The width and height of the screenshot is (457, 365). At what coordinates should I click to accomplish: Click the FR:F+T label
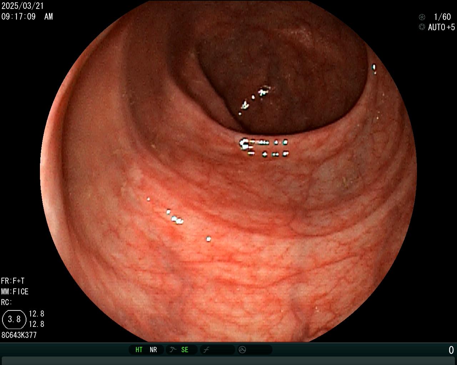click(13, 281)
